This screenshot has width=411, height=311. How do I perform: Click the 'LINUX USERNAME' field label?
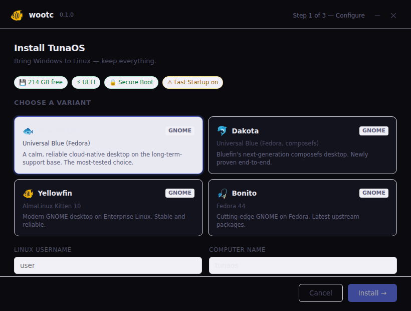pos(43,250)
